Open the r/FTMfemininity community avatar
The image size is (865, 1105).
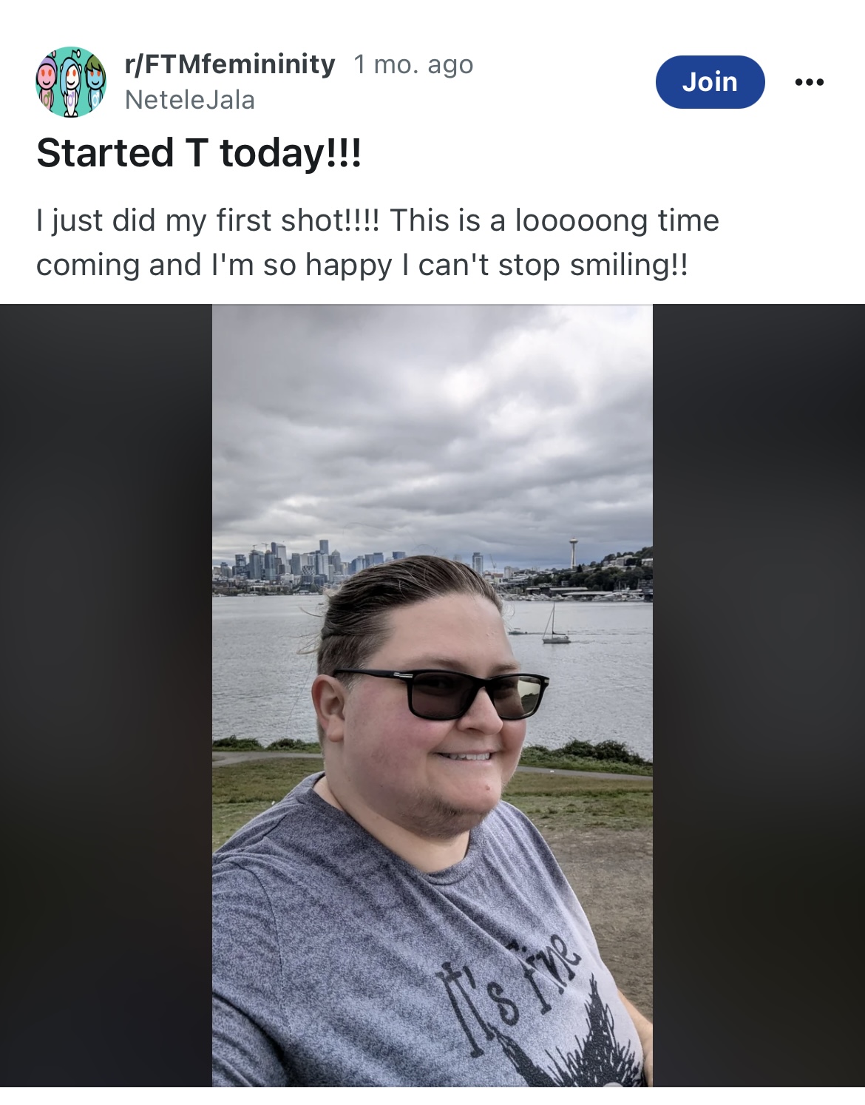(x=71, y=81)
